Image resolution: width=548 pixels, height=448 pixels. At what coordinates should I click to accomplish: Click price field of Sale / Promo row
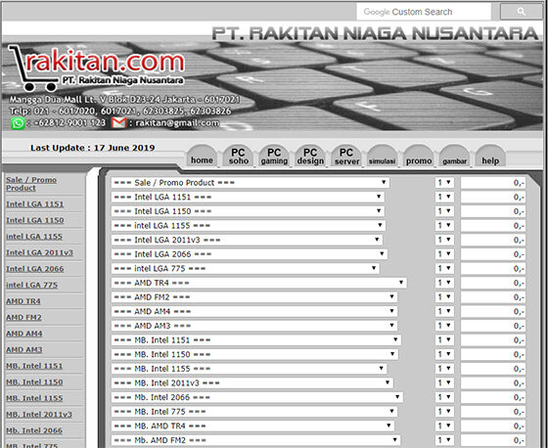tap(493, 183)
